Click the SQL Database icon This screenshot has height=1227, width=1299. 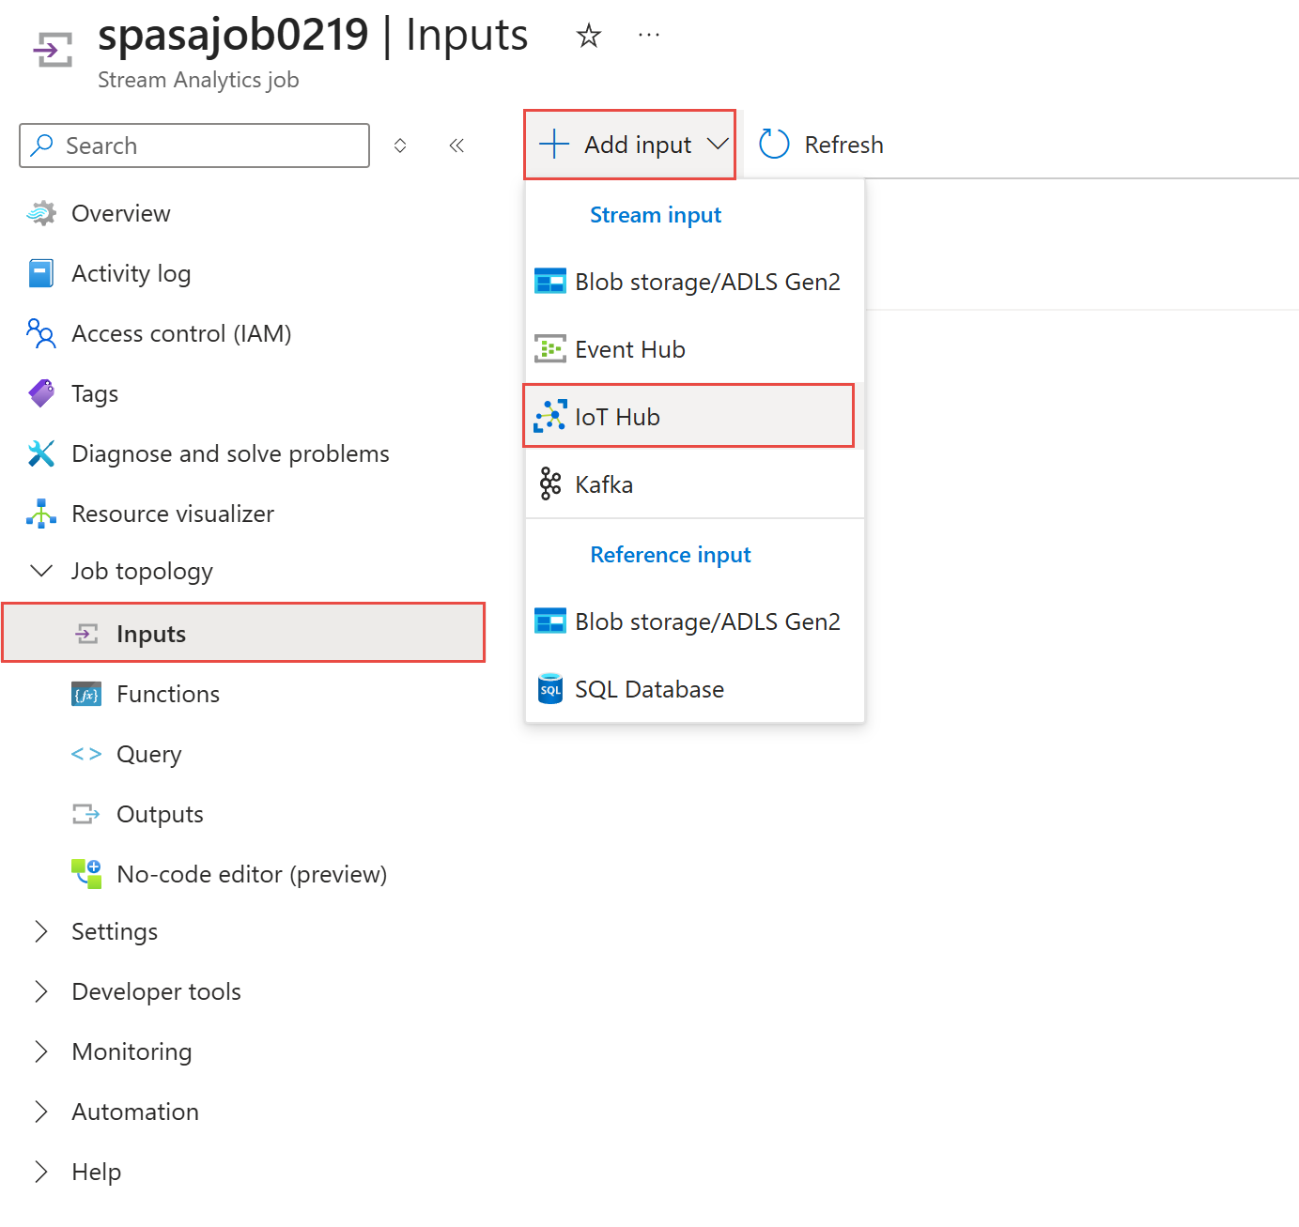point(549,689)
